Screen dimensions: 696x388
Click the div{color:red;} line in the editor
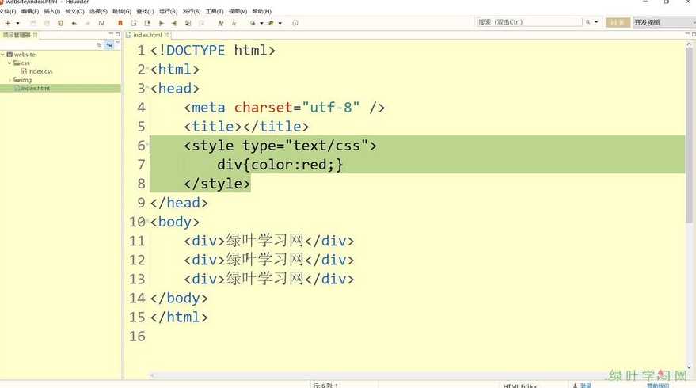(280, 165)
